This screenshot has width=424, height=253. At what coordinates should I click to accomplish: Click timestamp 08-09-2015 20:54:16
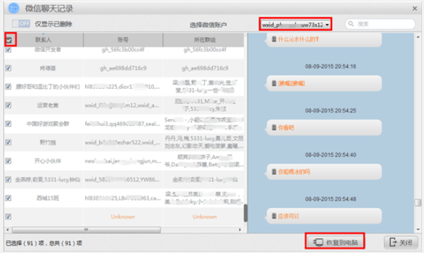pos(331,66)
